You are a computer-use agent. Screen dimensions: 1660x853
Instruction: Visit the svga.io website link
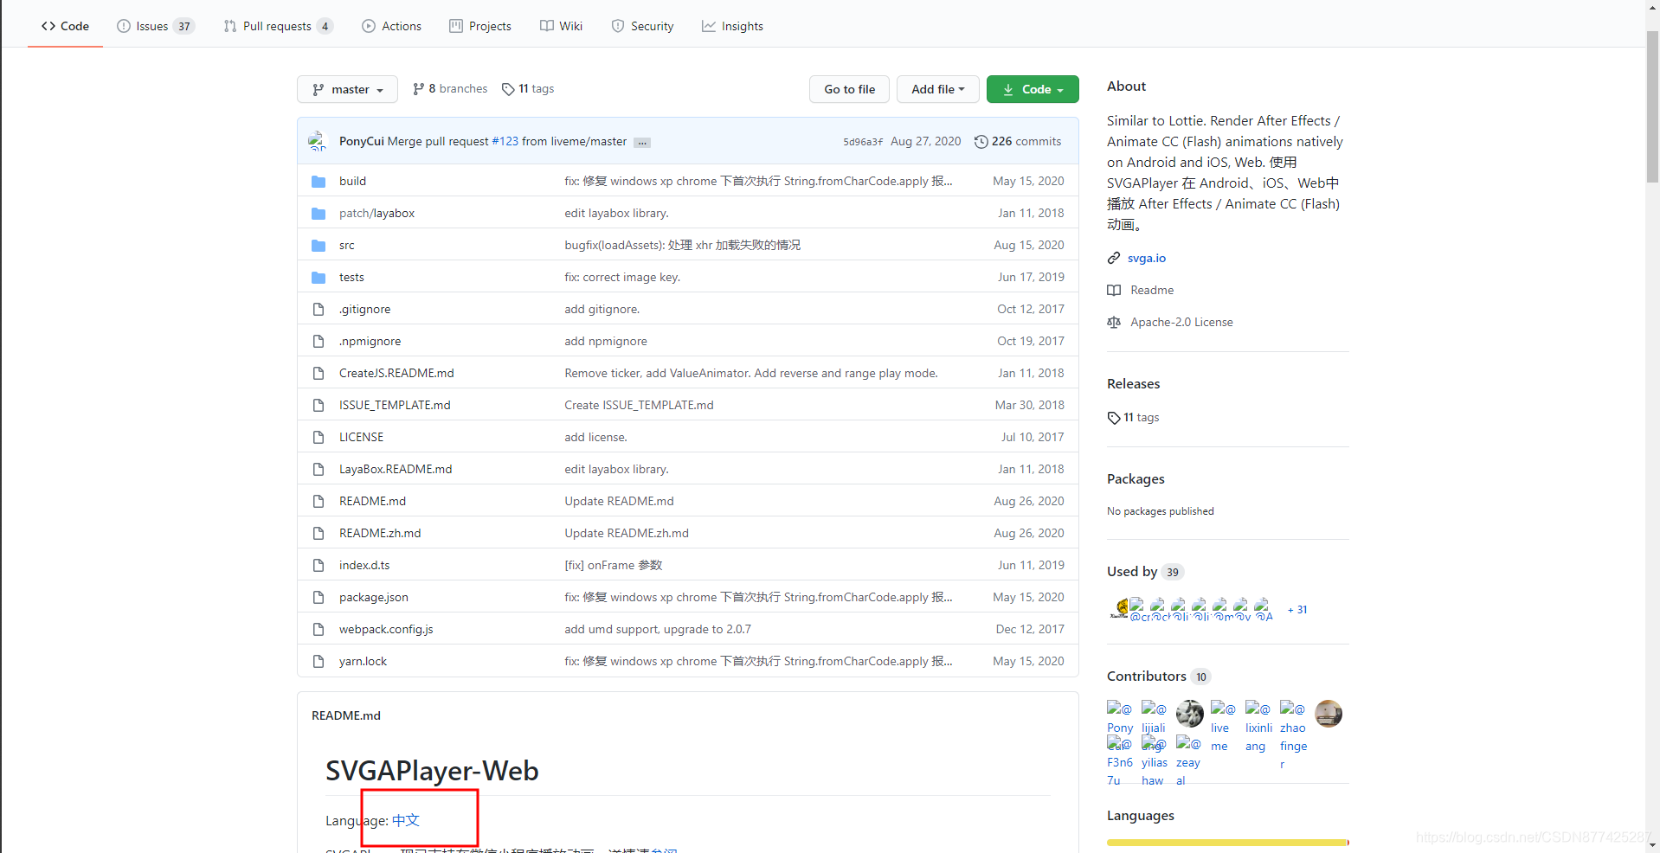tap(1146, 258)
